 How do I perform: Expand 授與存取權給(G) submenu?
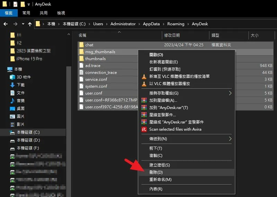point(187,93)
